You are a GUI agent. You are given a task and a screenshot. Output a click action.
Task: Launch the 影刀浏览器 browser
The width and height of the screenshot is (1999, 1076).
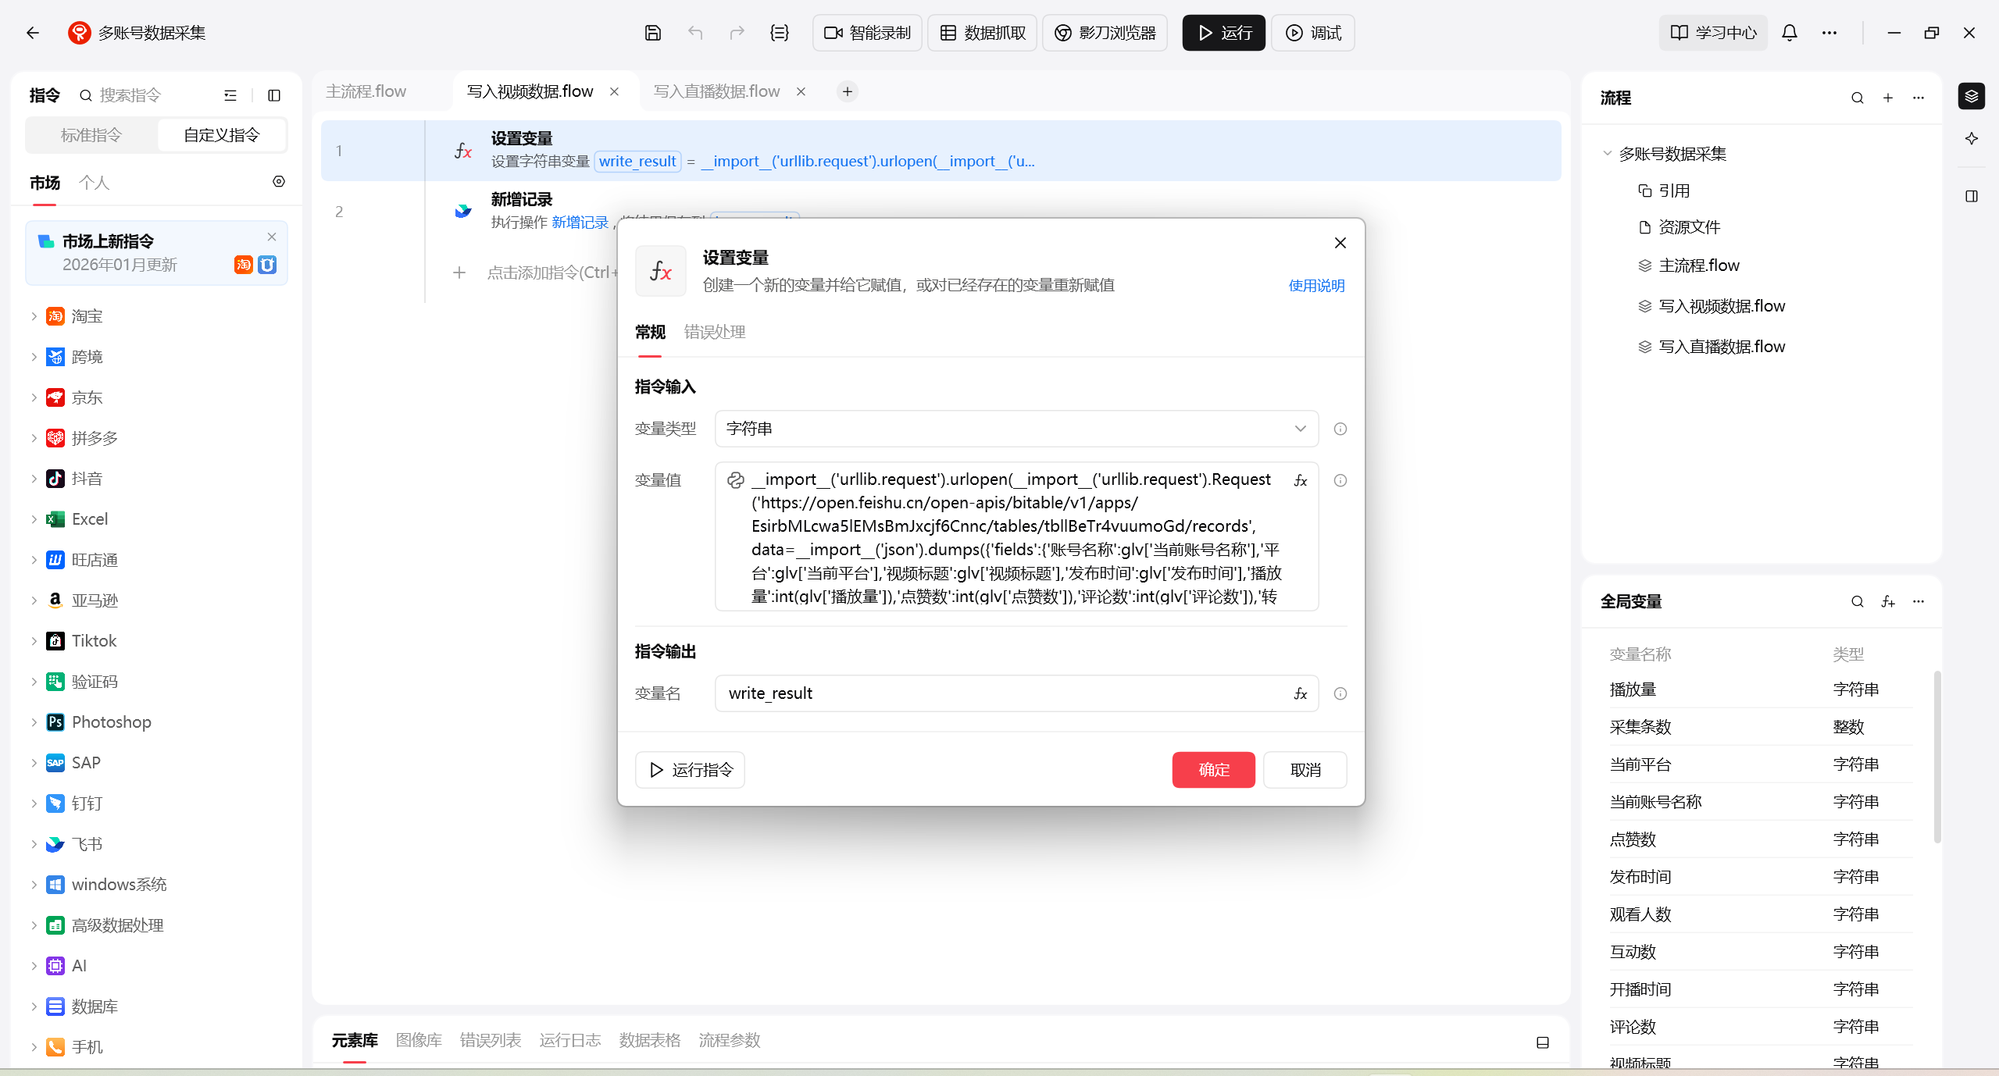tap(1105, 33)
